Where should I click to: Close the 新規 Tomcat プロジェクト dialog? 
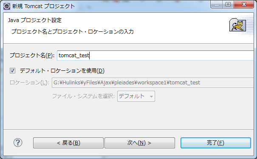coord(244,4)
